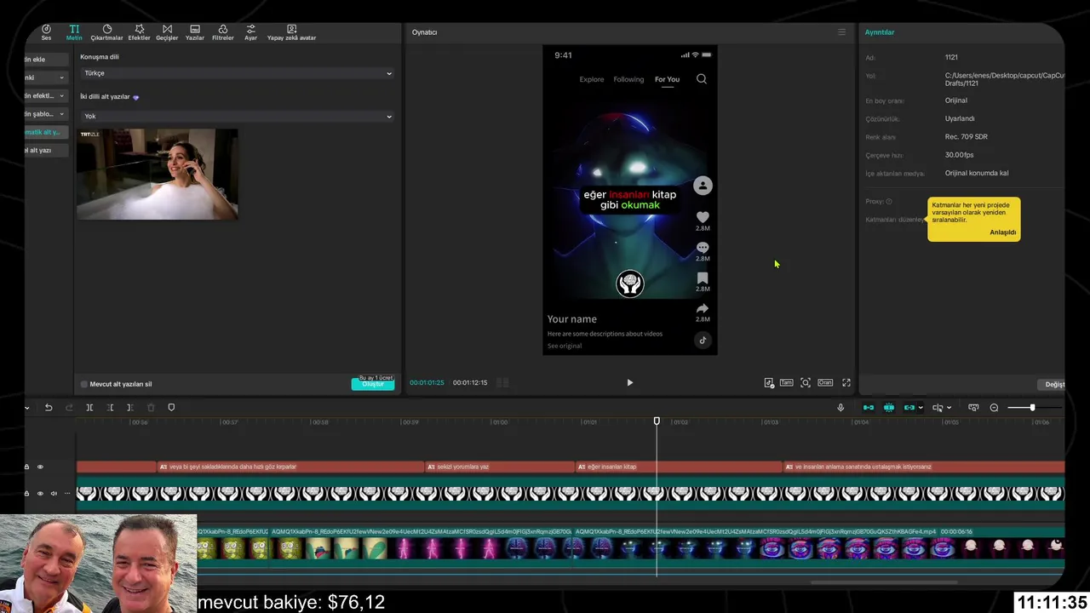Click the timeline trash delete icon
Viewport: 1090px width, 613px height.
coord(151,408)
